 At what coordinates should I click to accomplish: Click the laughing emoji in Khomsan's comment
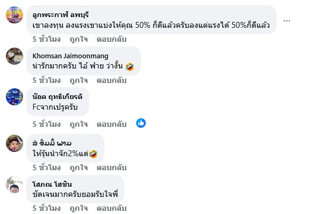tap(129, 67)
